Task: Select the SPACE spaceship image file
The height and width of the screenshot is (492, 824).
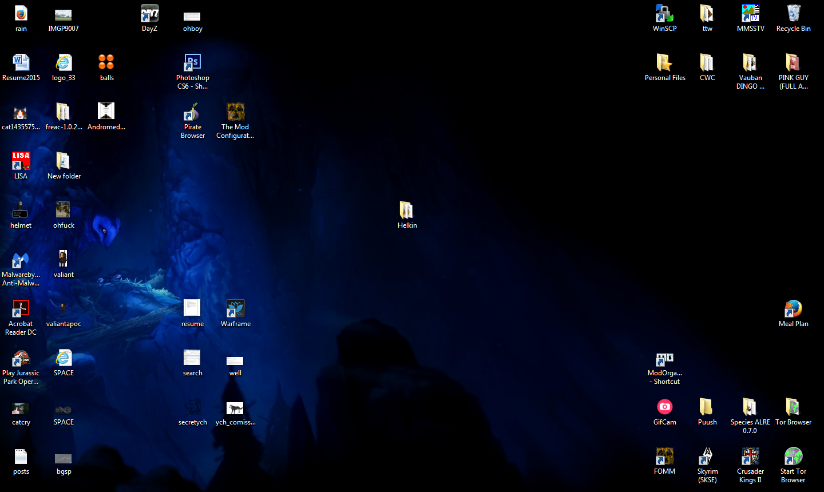Action: (x=64, y=410)
